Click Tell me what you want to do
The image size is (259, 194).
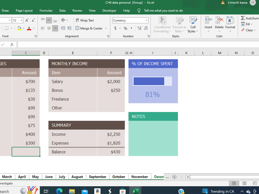[163, 11]
